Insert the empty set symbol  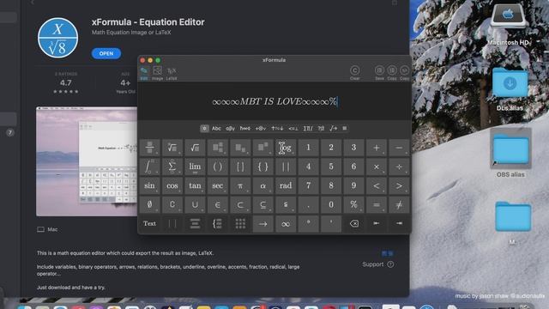point(149,204)
